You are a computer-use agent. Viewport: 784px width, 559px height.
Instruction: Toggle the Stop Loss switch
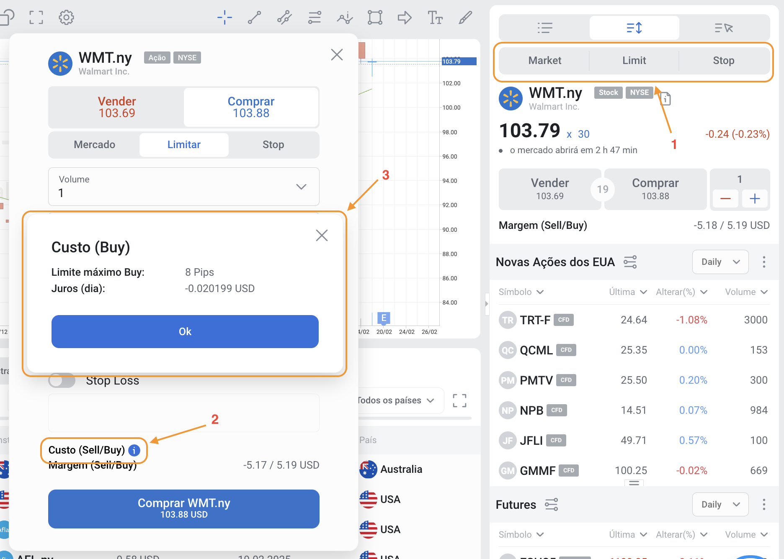pos(62,380)
